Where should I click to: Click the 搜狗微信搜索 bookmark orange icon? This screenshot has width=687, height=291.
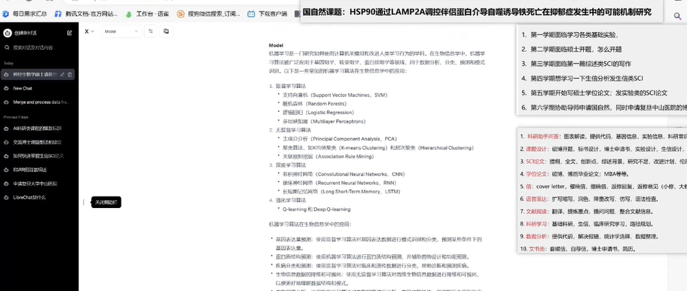coord(181,14)
